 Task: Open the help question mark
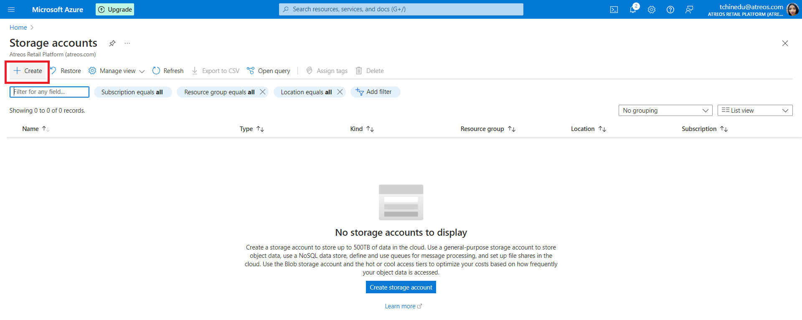pos(670,10)
